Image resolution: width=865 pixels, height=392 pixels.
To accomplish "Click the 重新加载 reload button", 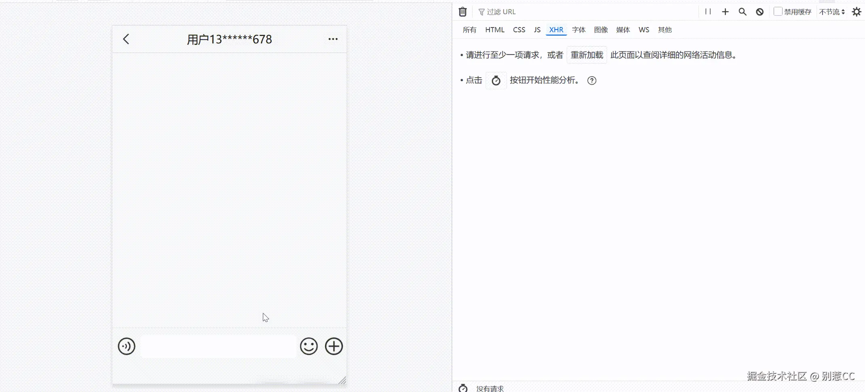I will [x=587, y=55].
